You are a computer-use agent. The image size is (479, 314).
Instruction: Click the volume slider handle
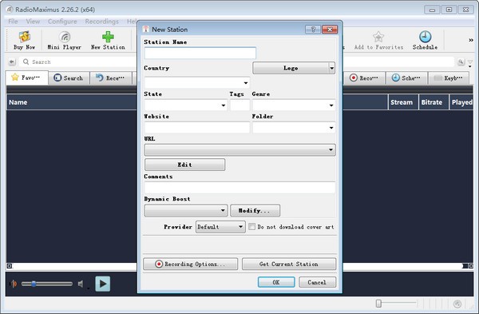[x=34, y=284]
